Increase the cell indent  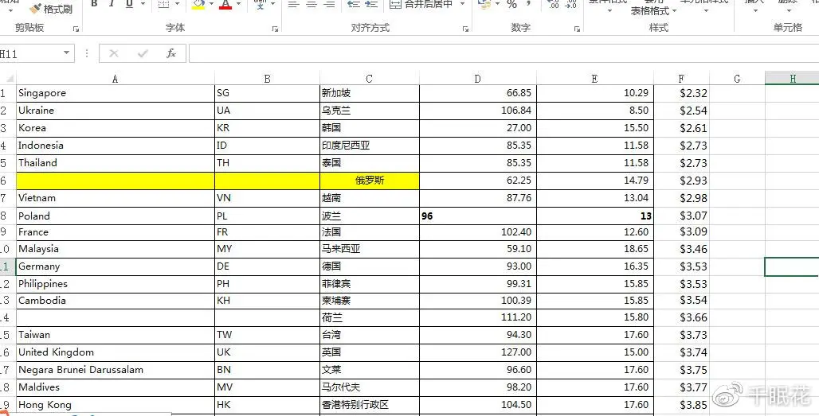(x=371, y=4)
